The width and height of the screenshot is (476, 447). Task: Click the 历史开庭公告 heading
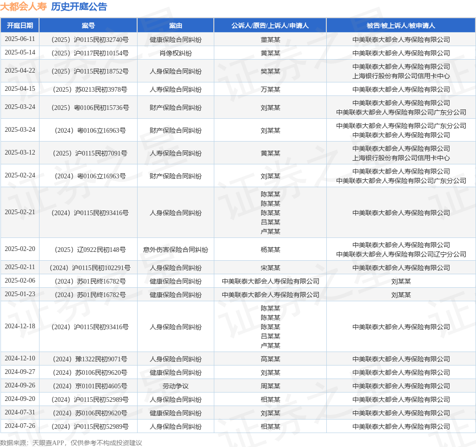79,7
